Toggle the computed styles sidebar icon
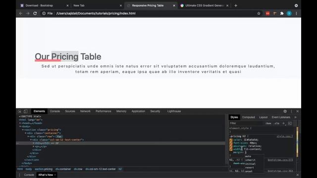 tap(290, 123)
